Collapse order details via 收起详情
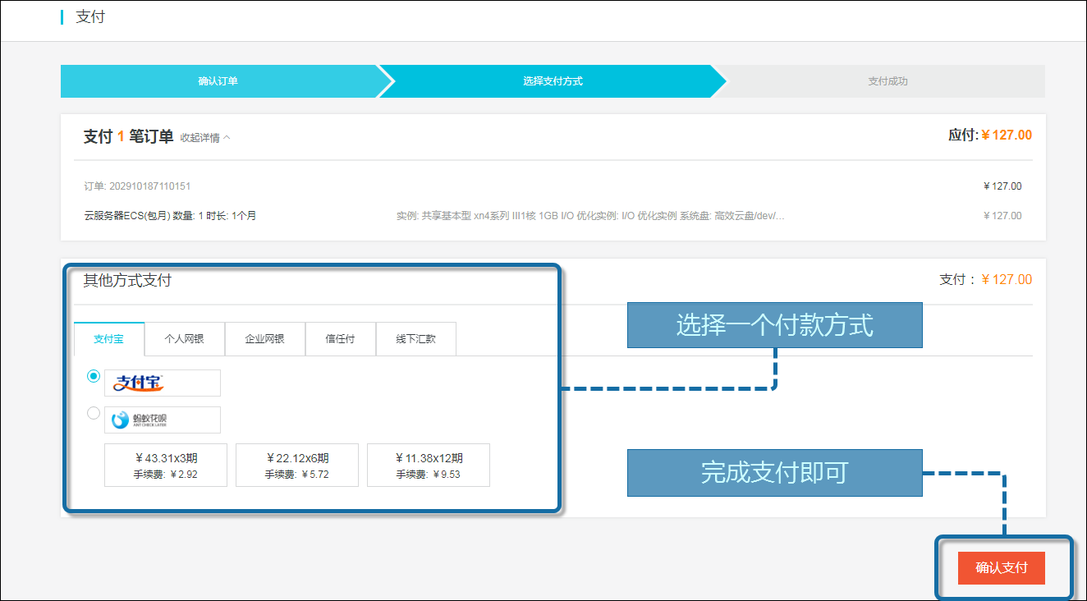The width and height of the screenshot is (1087, 601). 205,138
